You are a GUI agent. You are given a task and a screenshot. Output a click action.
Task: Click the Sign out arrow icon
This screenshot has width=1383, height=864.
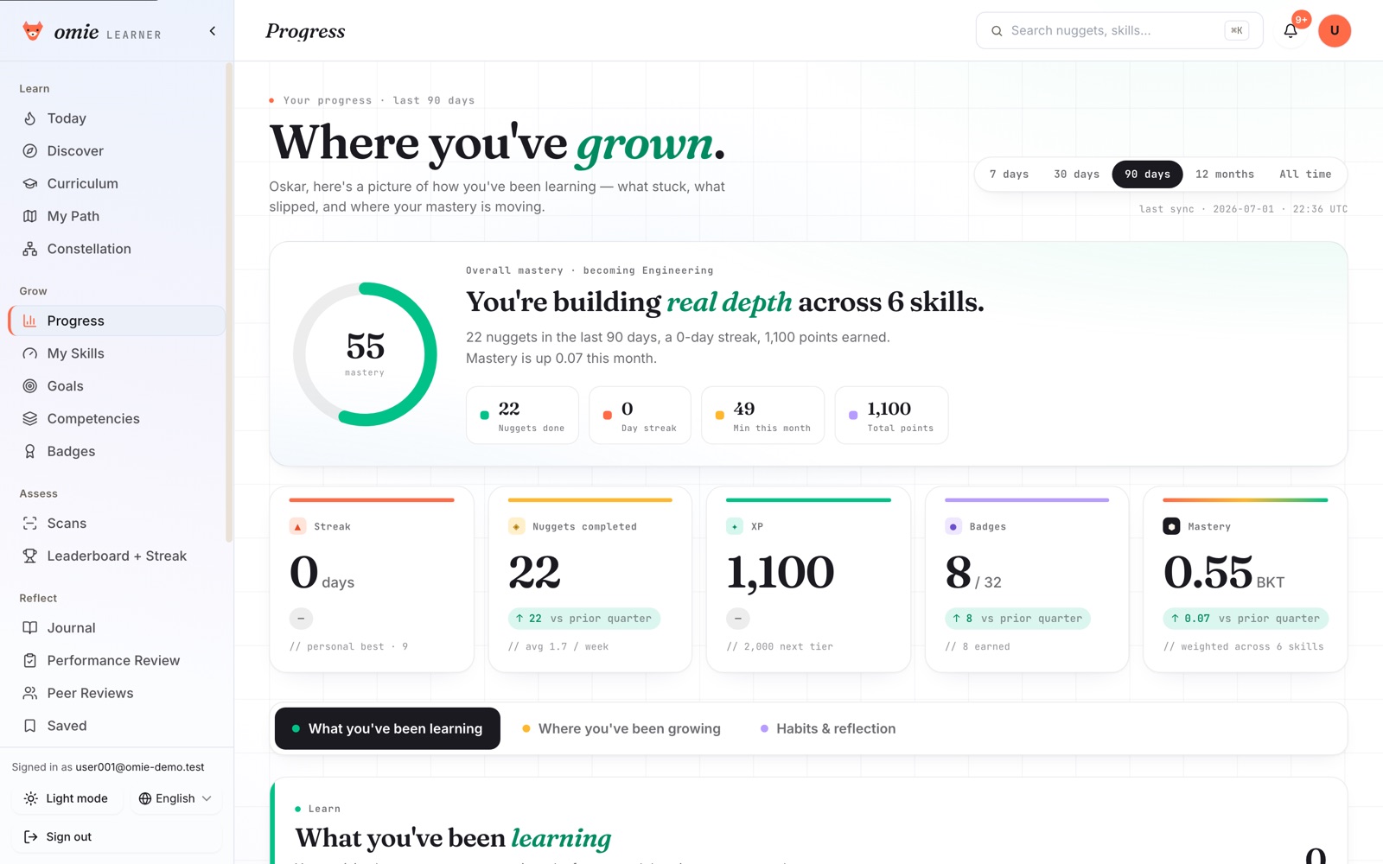click(x=31, y=836)
